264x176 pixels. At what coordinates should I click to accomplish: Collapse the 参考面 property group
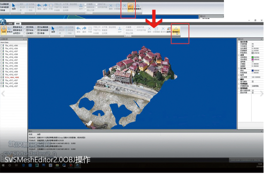pos(239,68)
